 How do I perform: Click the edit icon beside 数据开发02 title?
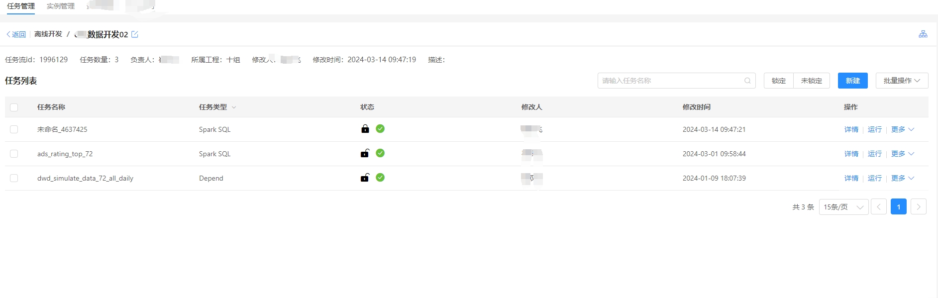135,34
